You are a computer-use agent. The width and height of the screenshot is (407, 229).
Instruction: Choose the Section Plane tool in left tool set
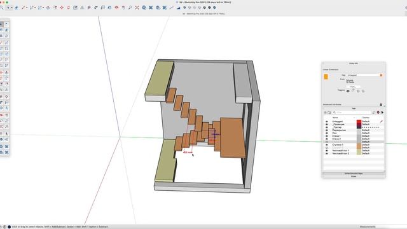(x=7, y=139)
